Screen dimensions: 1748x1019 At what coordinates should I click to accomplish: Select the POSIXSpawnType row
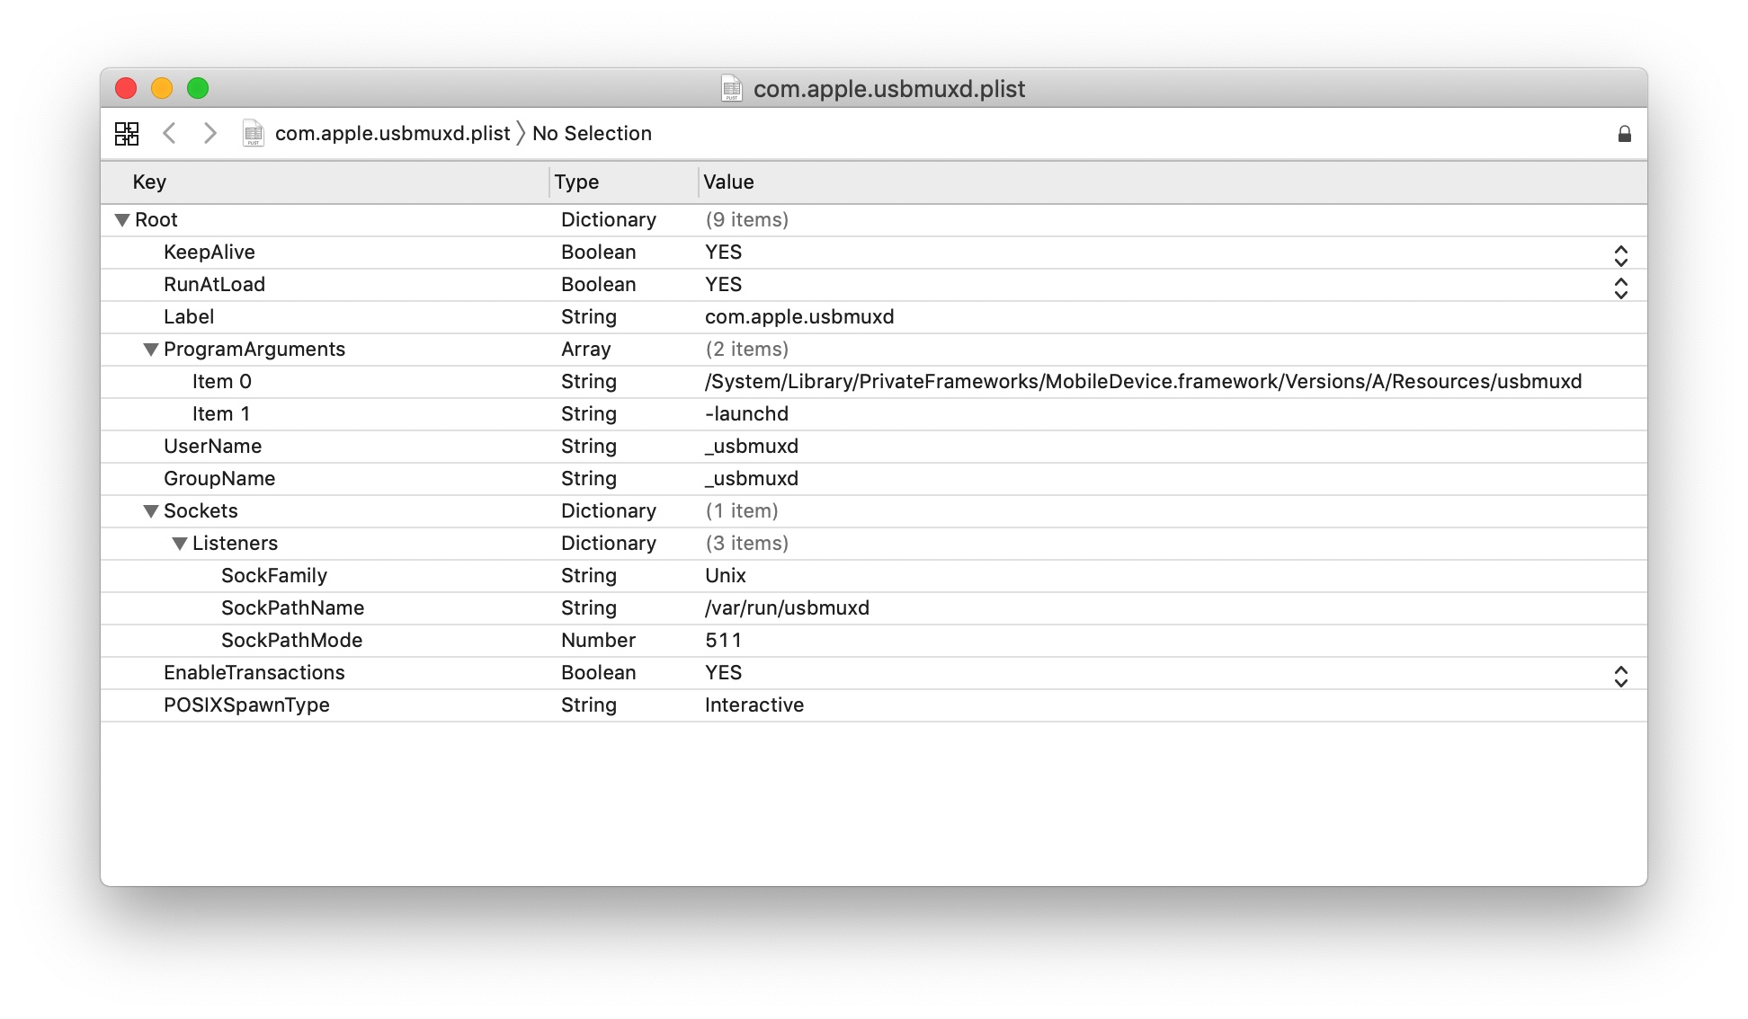(x=246, y=705)
